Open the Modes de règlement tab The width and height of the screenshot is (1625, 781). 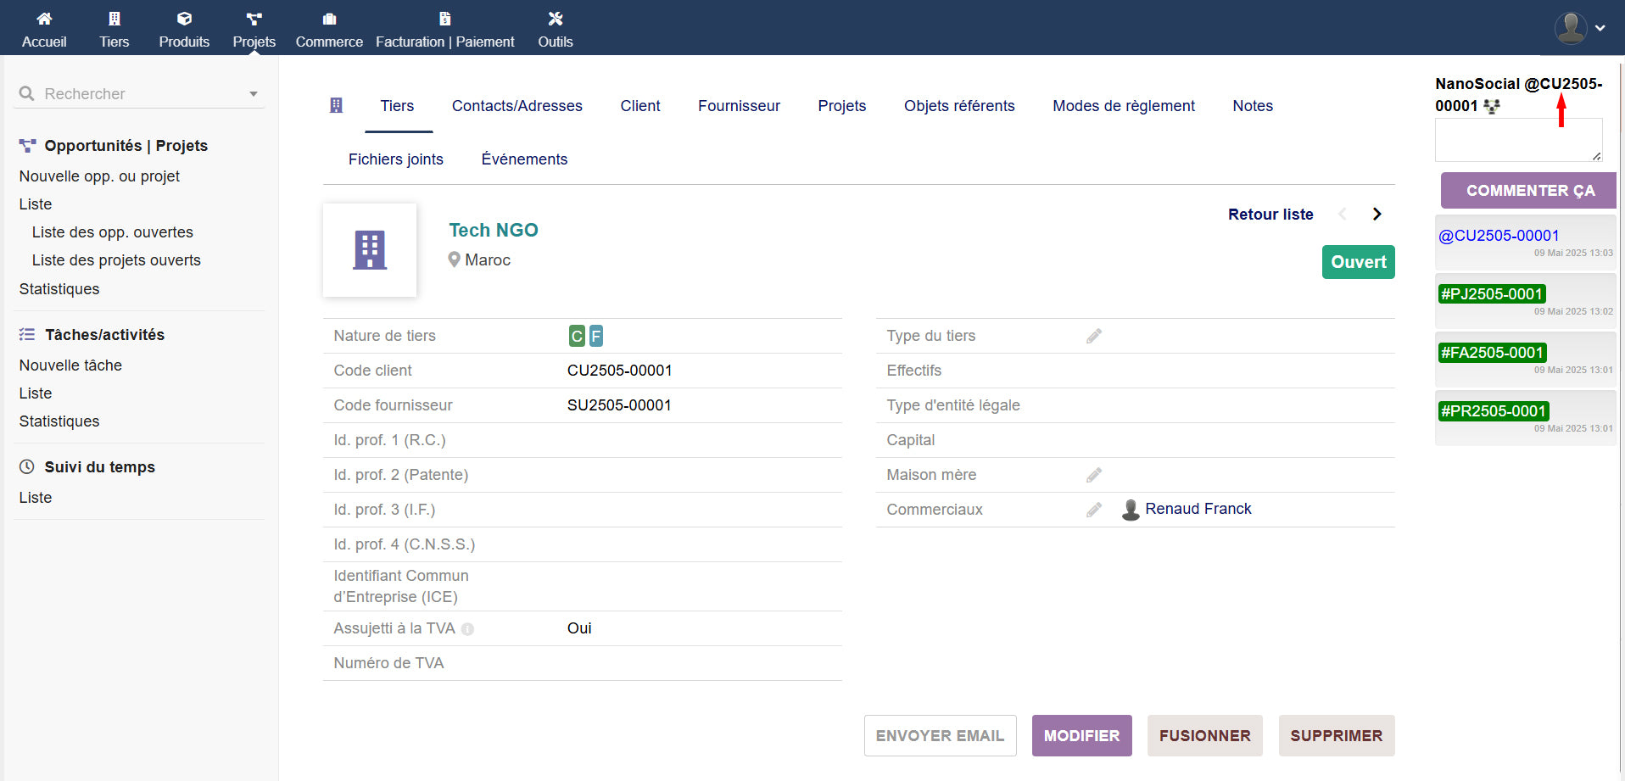pyautogui.click(x=1123, y=106)
